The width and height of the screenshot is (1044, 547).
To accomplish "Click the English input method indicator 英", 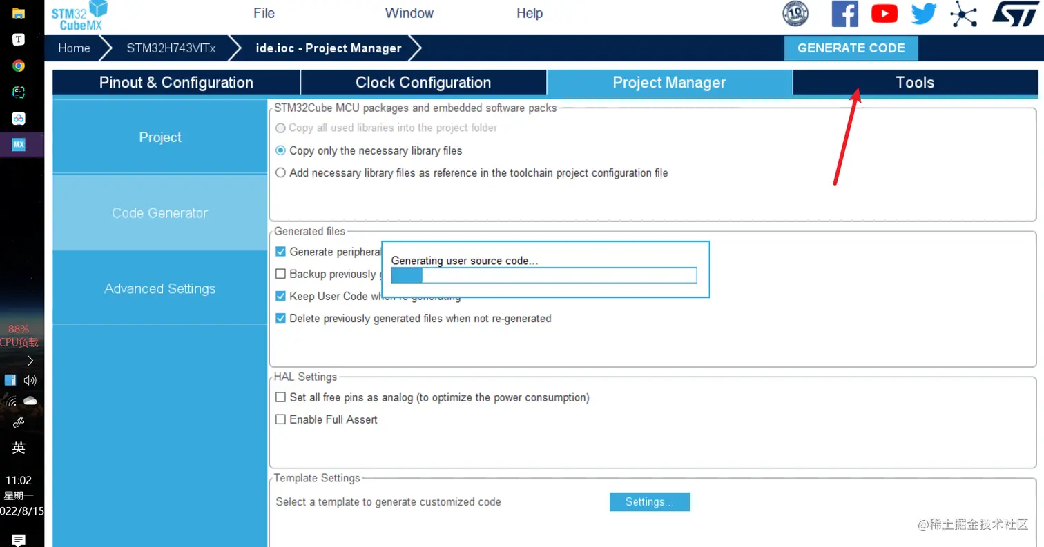I will tap(19, 448).
